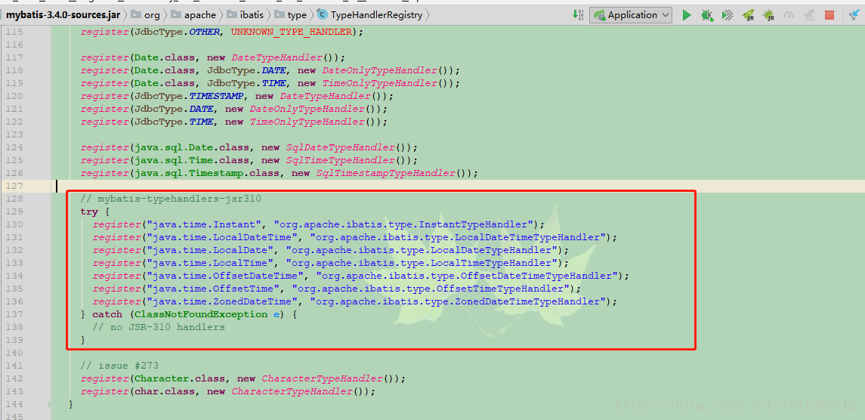Run the application with the green play icon
This screenshot has height=420, width=865.
point(686,15)
